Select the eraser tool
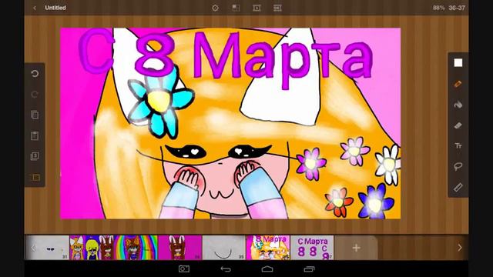Viewport: 493px width, 277px height. (x=458, y=125)
